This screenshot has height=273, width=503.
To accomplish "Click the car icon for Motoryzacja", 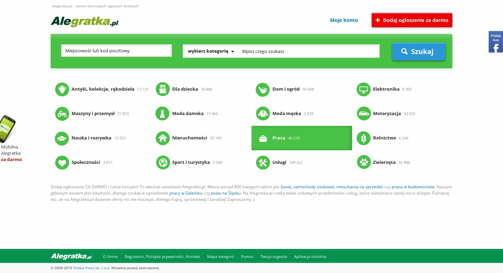I will coord(364,114).
